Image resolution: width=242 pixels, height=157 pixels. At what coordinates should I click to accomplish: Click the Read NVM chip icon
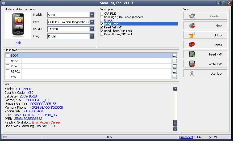pyautogui.click(x=192, y=54)
